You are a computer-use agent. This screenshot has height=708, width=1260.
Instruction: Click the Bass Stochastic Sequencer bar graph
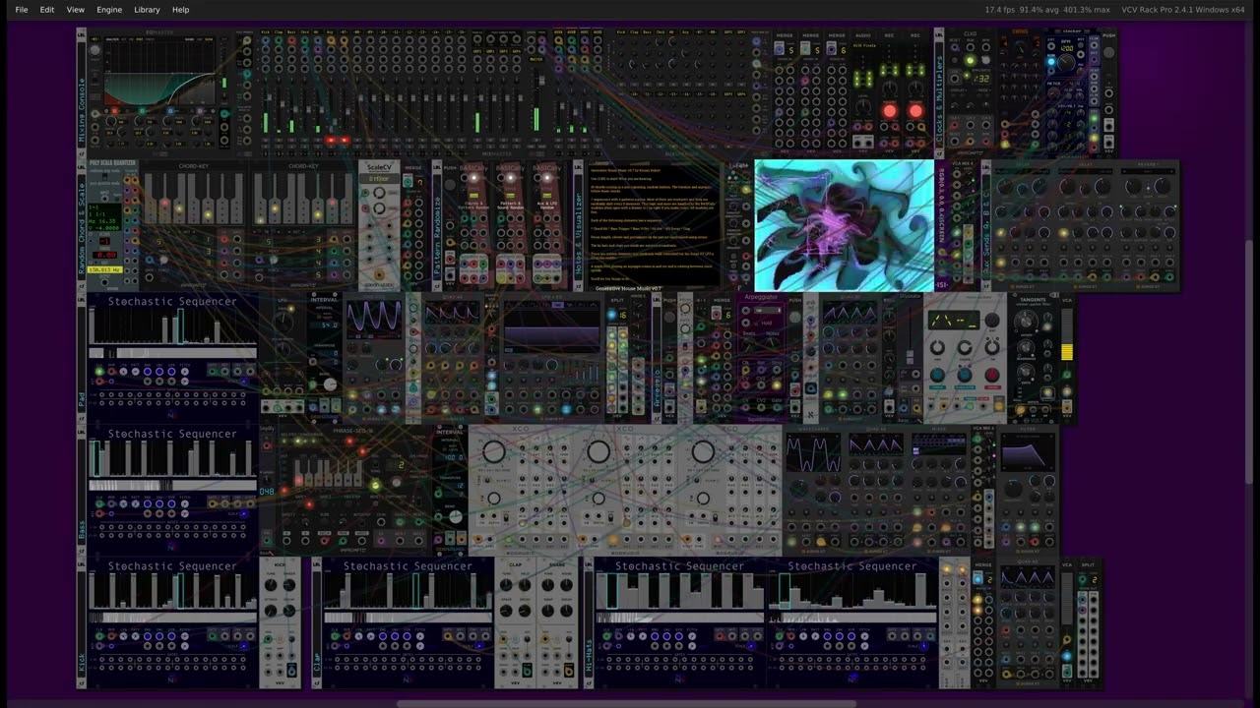[172, 459]
